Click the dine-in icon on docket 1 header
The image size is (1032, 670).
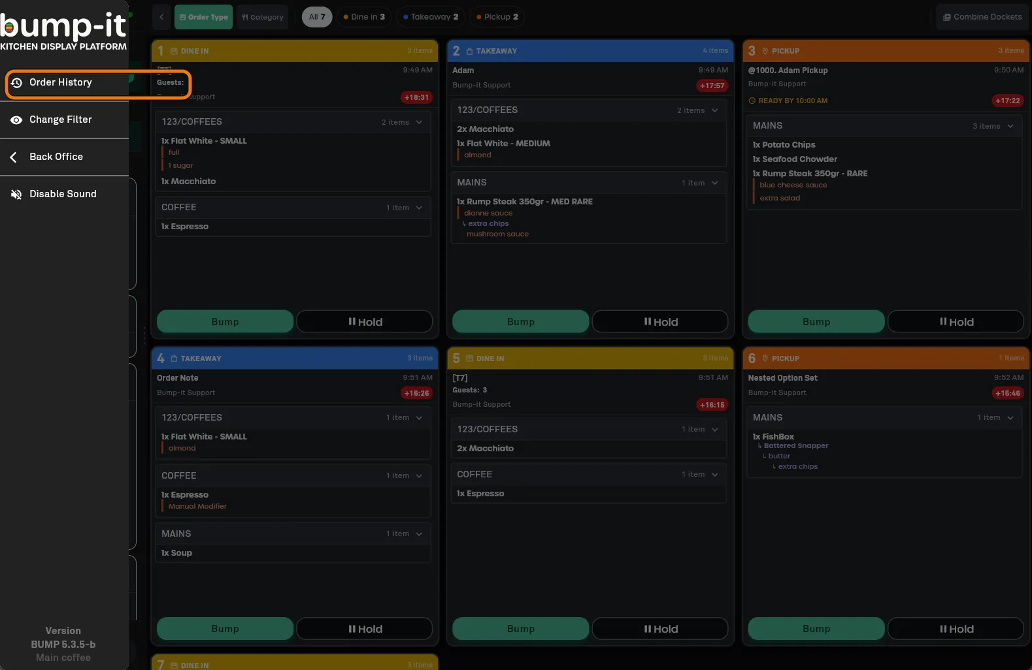(174, 51)
